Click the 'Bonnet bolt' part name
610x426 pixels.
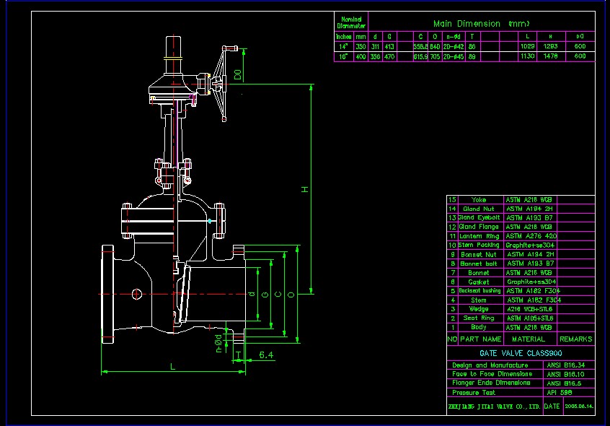tap(479, 264)
